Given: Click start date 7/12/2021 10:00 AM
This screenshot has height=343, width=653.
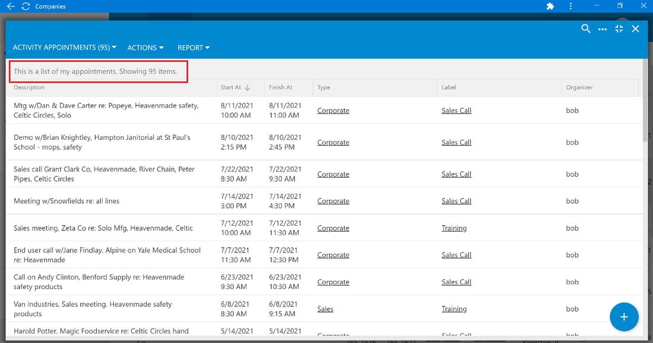Looking at the screenshot, I should pyautogui.click(x=237, y=228).
